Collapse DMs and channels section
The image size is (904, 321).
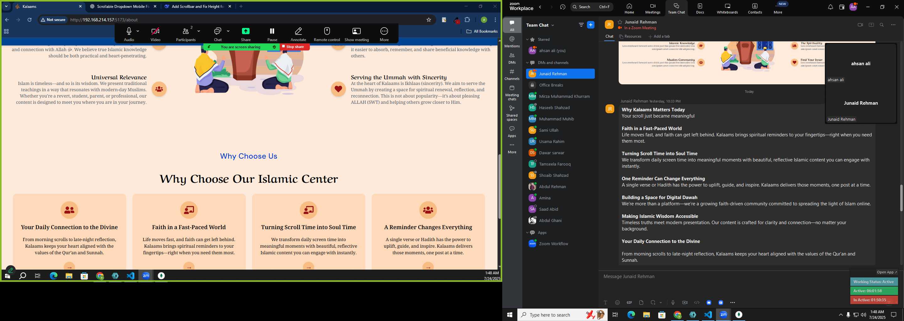pyautogui.click(x=527, y=63)
